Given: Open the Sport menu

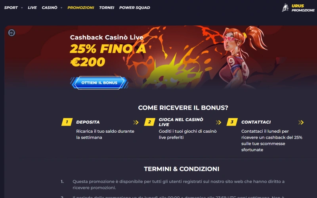Looking at the screenshot, I should pyautogui.click(x=11, y=8).
